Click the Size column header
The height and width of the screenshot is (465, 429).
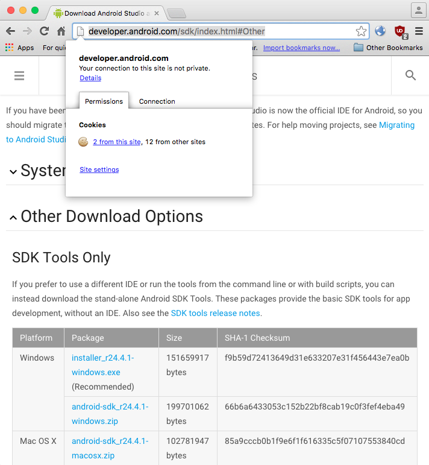pyautogui.click(x=188, y=338)
